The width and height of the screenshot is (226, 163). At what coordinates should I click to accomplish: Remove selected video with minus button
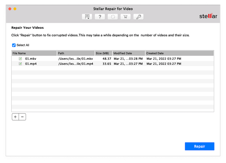click(x=22, y=117)
